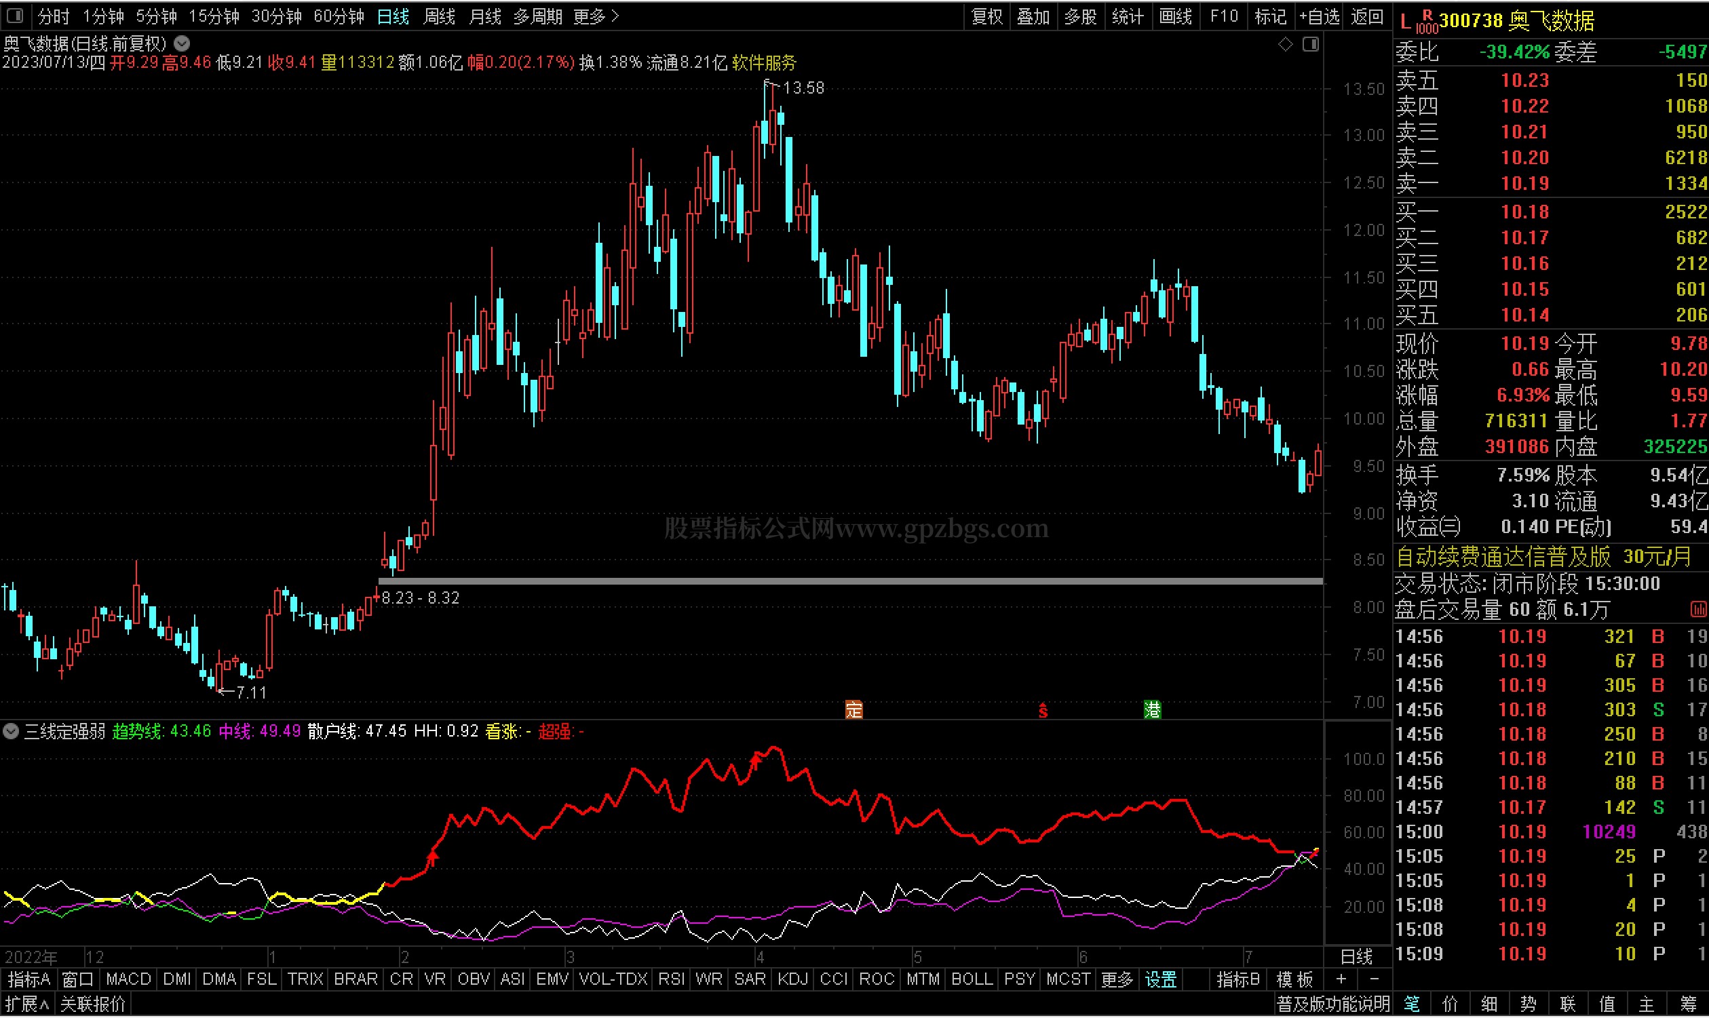
Task: Select the 值 tab in bottom-right
Action: tap(1607, 1005)
